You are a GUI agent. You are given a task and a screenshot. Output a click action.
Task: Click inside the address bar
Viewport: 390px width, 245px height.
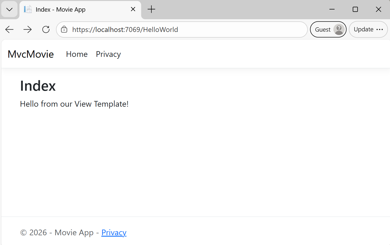(181, 29)
